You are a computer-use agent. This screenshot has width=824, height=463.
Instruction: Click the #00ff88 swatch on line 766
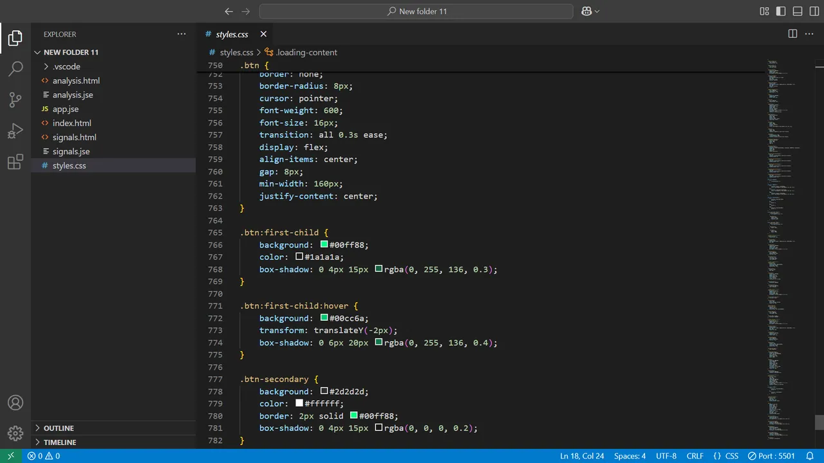click(324, 244)
